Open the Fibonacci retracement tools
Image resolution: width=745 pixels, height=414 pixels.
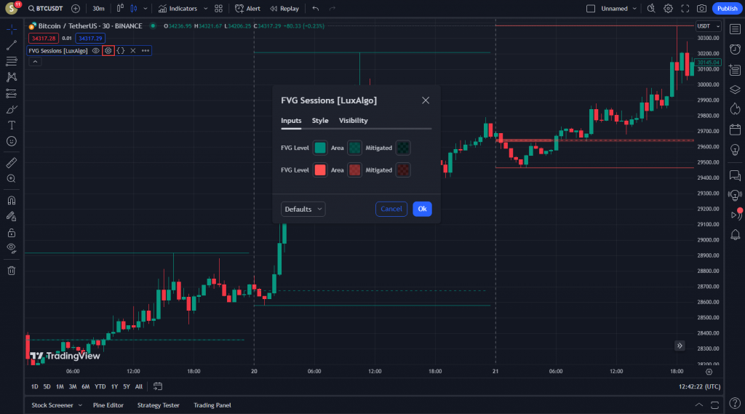(12, 61)
